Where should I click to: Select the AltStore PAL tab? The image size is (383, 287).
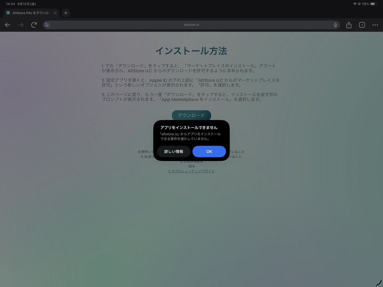click(32, 13)
